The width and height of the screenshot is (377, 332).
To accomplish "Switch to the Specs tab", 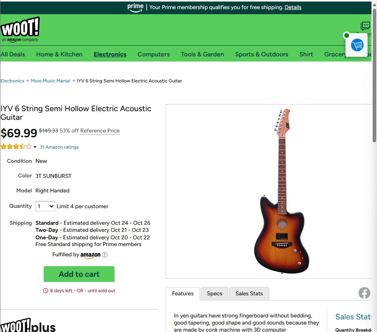I will (x=214, y=293).
